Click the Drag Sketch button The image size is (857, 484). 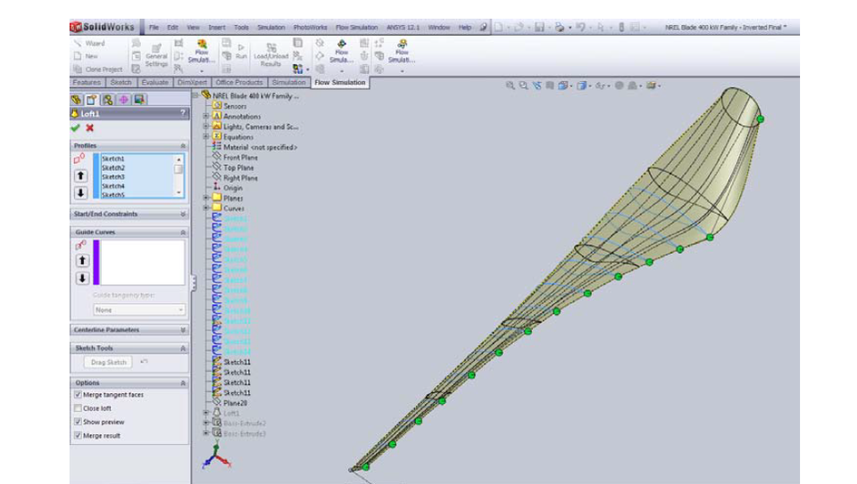click(108, 362)
